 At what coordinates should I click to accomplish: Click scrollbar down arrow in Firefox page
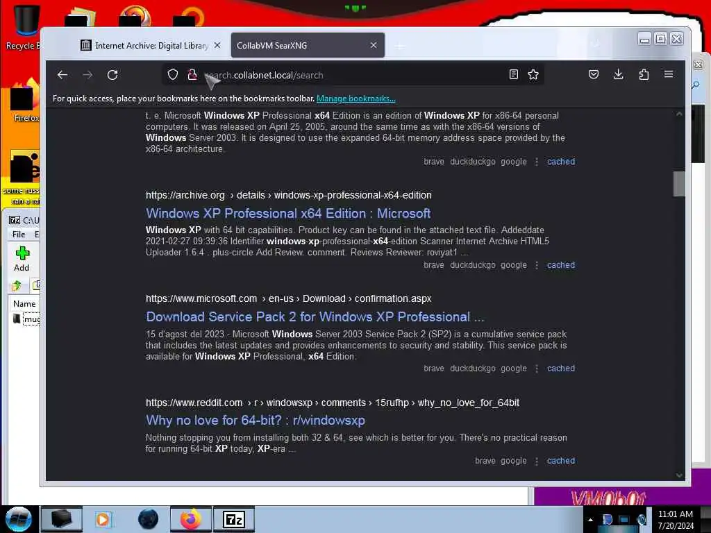(x=679, y=475)
